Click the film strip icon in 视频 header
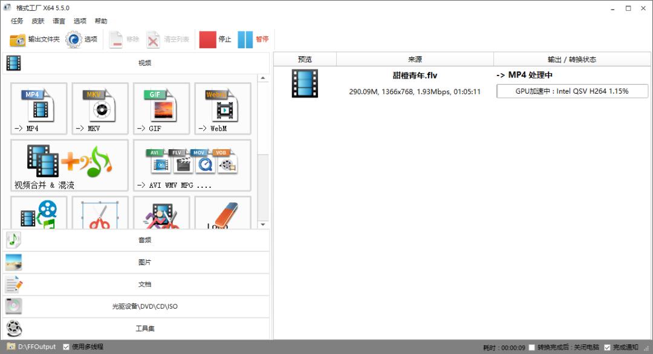The width and height of the screenshot is (653, 354). 13,63
